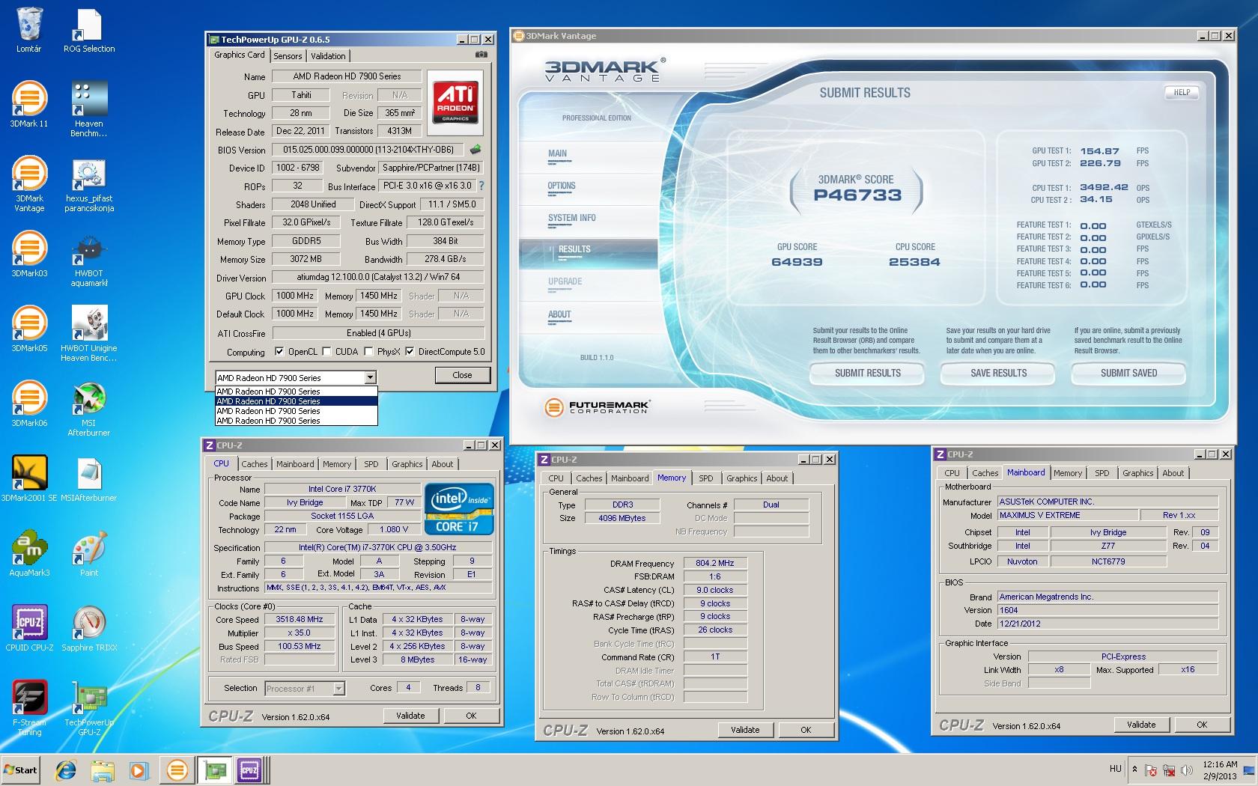Switch to 3DMark Vantage taskbar button
The image size is (1258, 786).
click(177, 770)
